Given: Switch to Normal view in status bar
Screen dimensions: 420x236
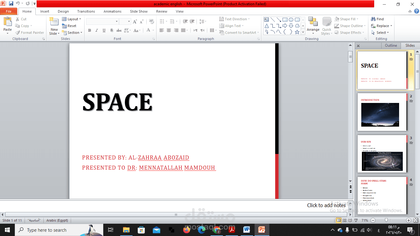Looking at the screenshot, I should (x=339, y=220).
